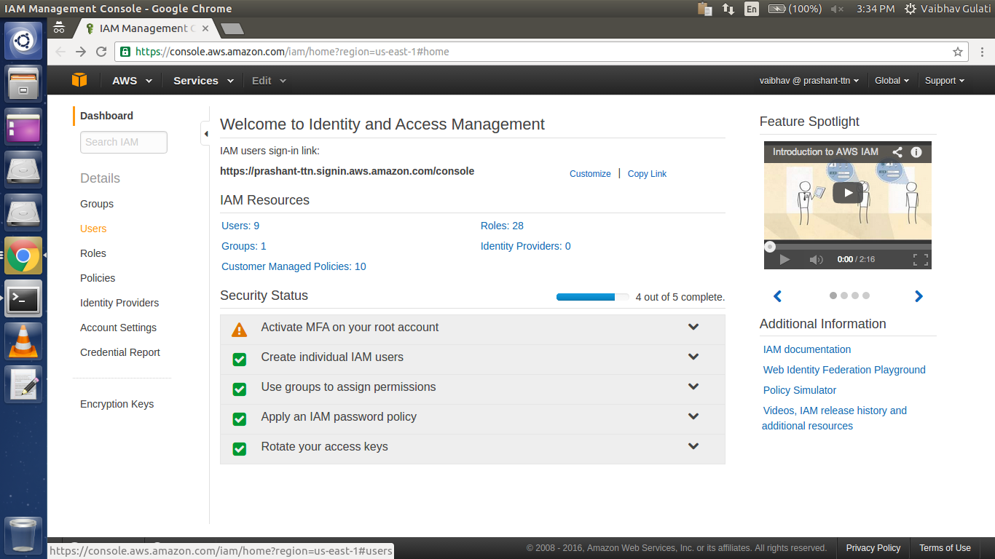
Task: Play the Introduction to AWS IAM video
Action: coord(848,192)
